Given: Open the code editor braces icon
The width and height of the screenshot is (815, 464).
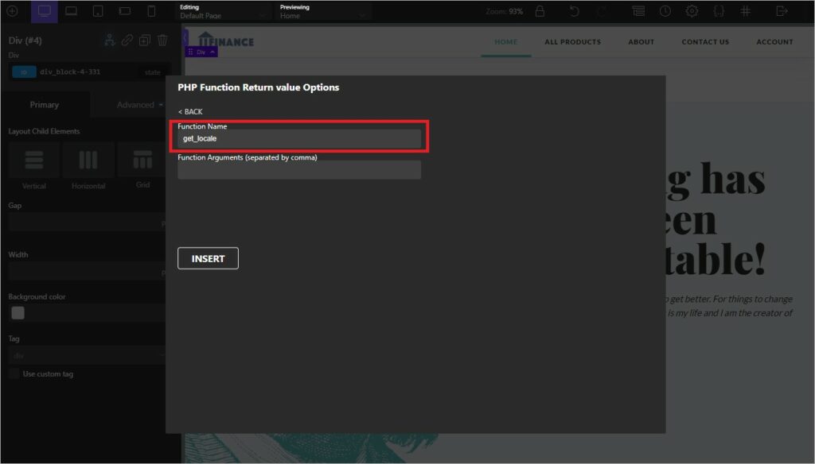Looking at the screenshot, I should click(718, 10).
